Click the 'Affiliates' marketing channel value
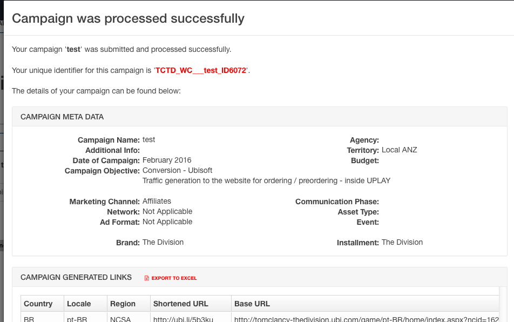This screenshot has height=322, width=514. (x=157, y=201)
